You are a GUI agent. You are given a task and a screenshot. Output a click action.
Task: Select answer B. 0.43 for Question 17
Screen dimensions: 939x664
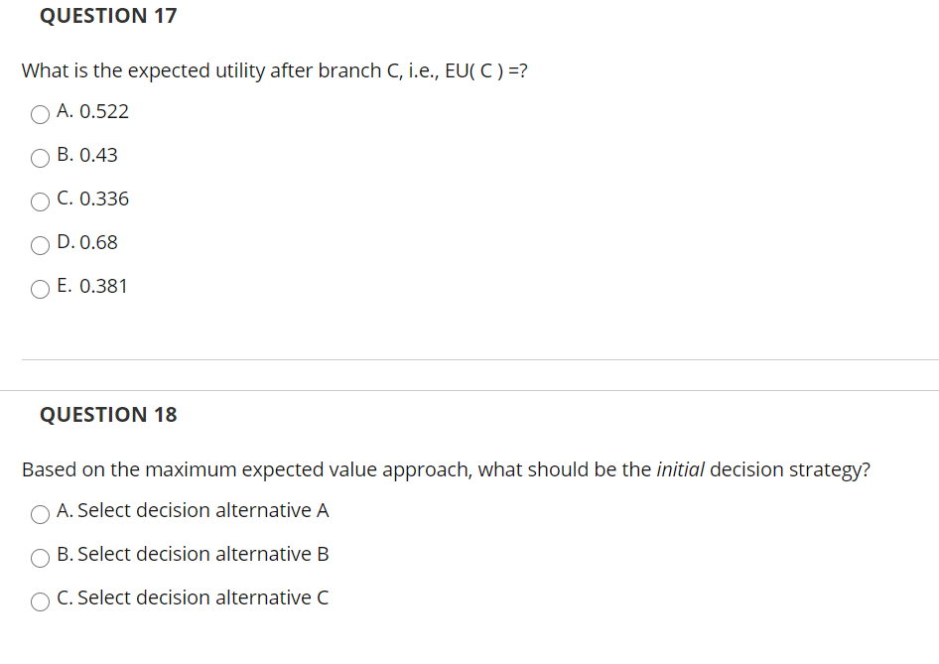[x=40, y=158]
